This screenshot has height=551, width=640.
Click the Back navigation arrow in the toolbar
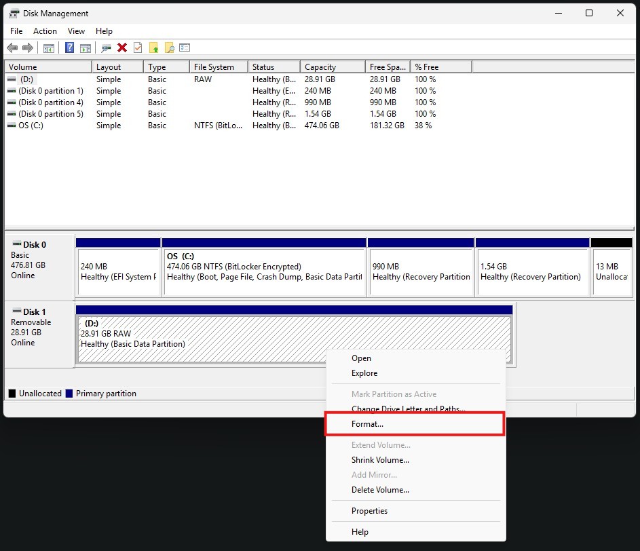(12, 47)
